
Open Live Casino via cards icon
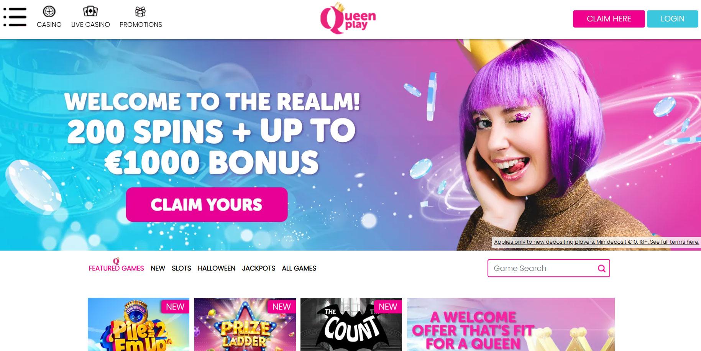click(90, 11)
